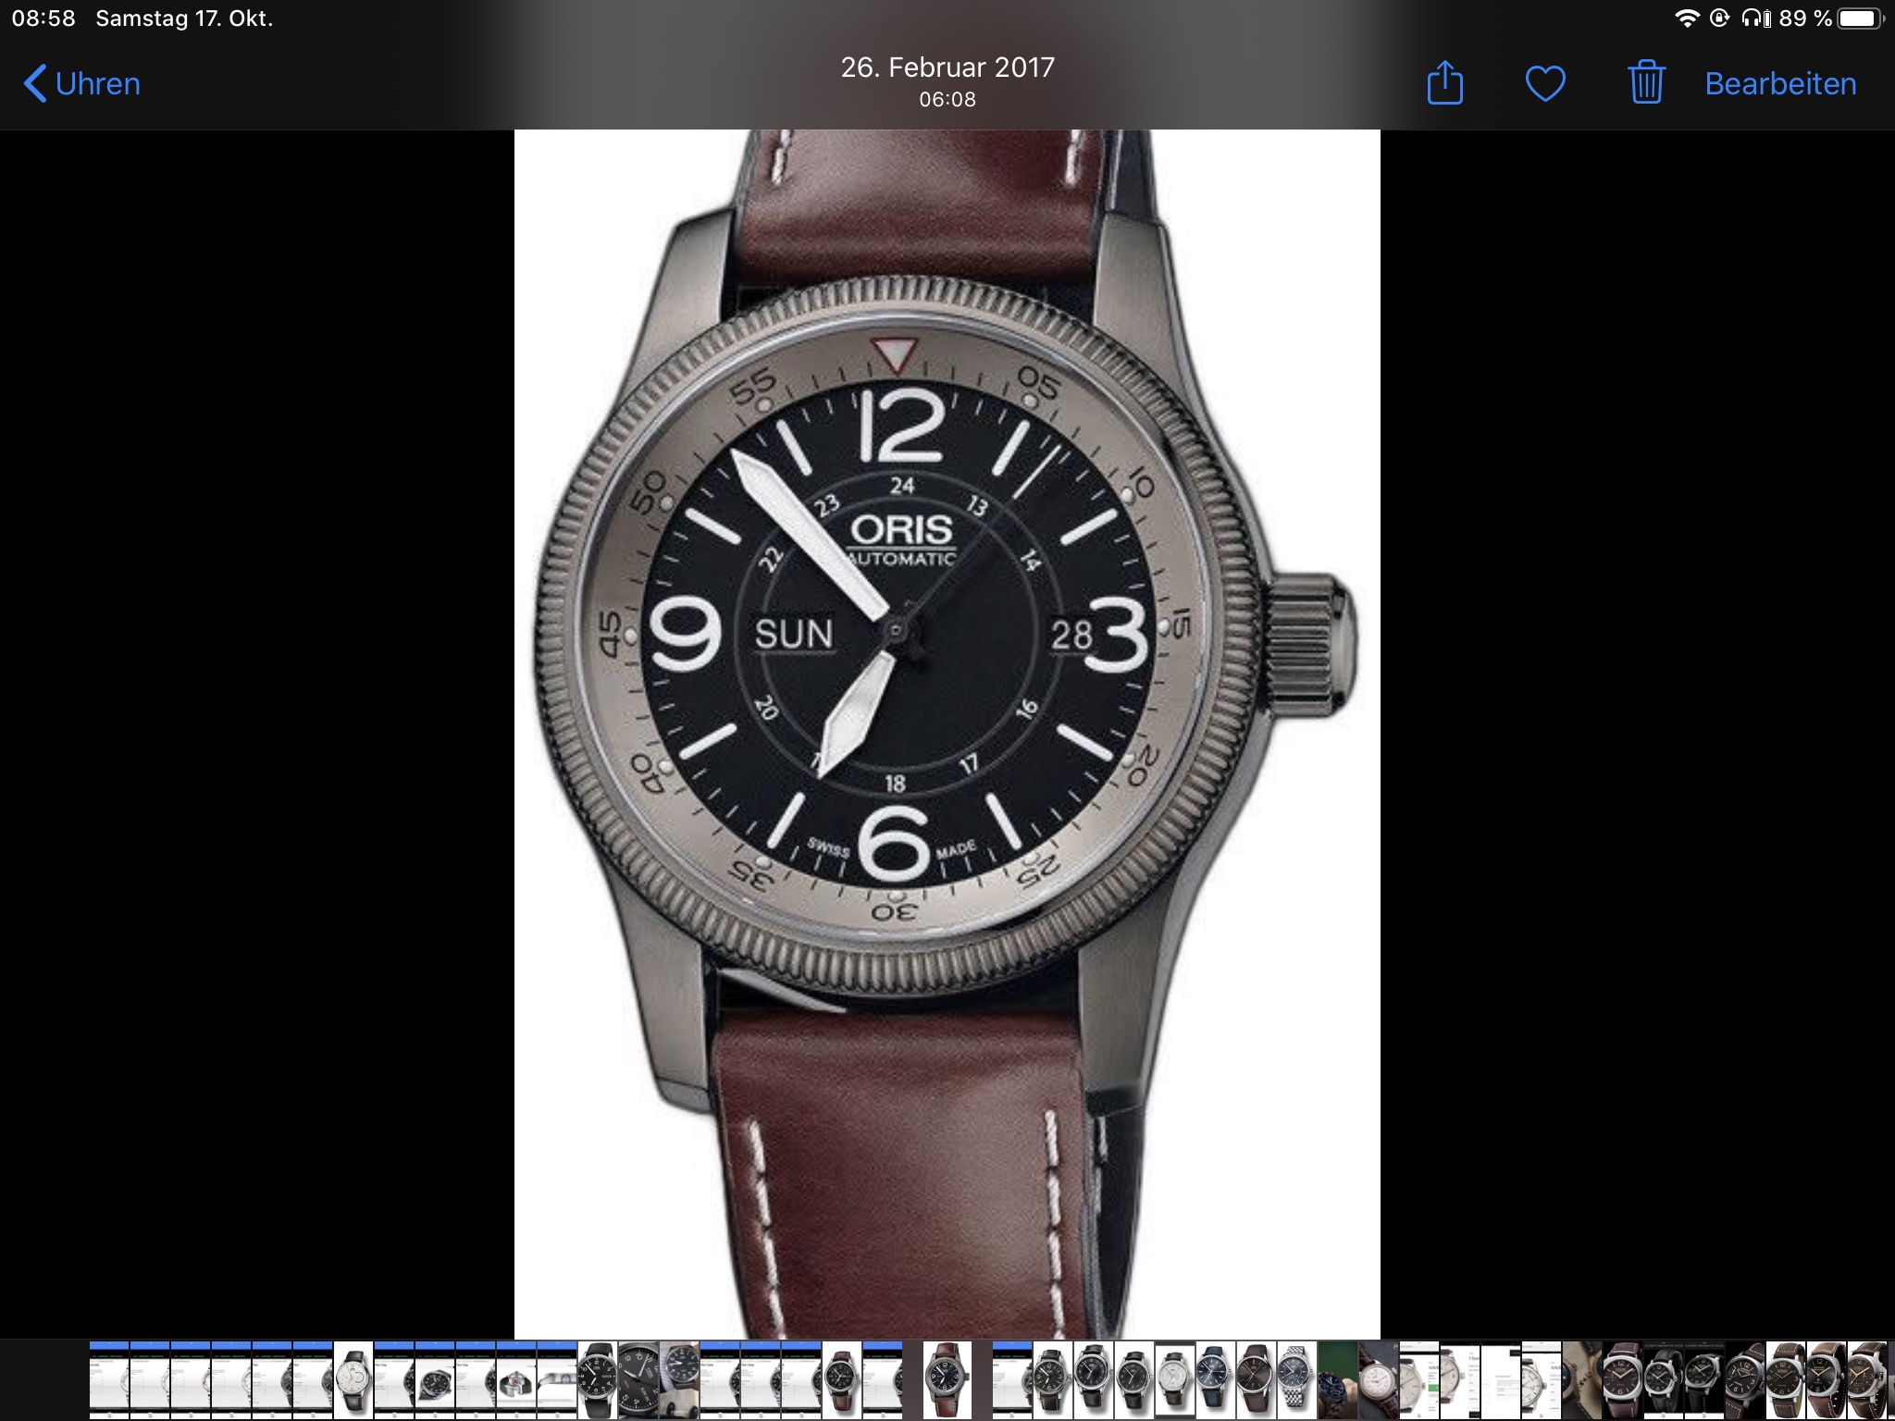The image size is (1895, 1421).
Task: Tap the battery indicator icon
Action: pyautogui.click(x=1860, y=19)
